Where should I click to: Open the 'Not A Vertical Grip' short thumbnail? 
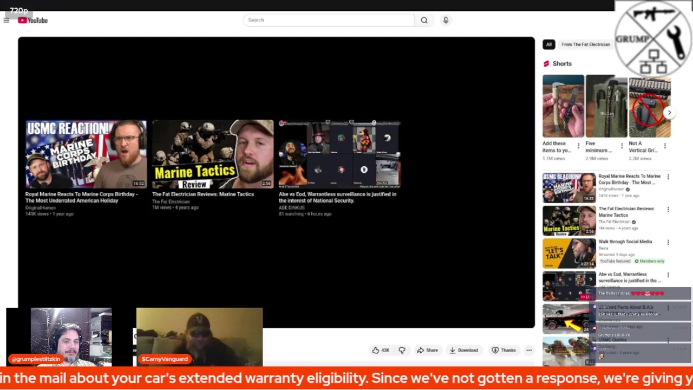coord(650,106)
